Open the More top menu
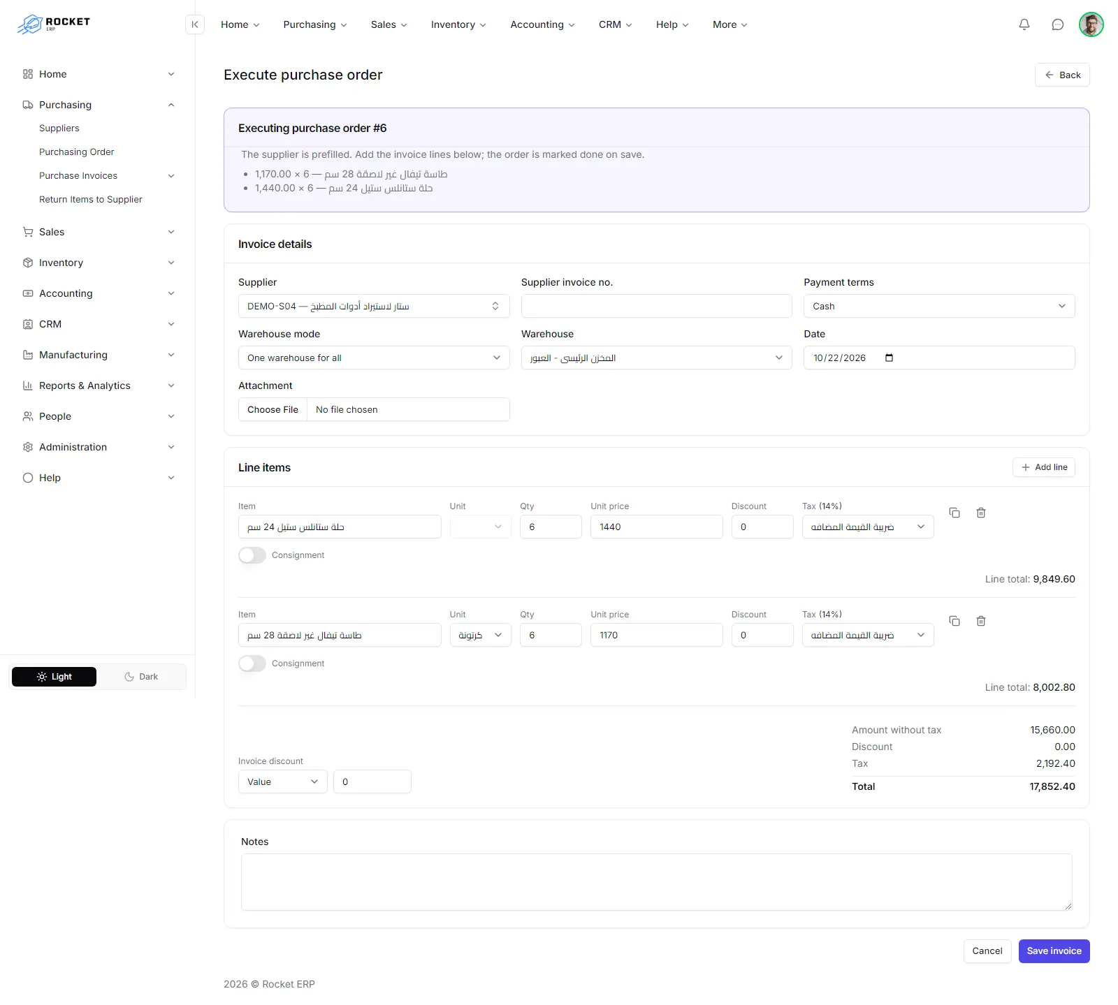 tap(729, 24)
